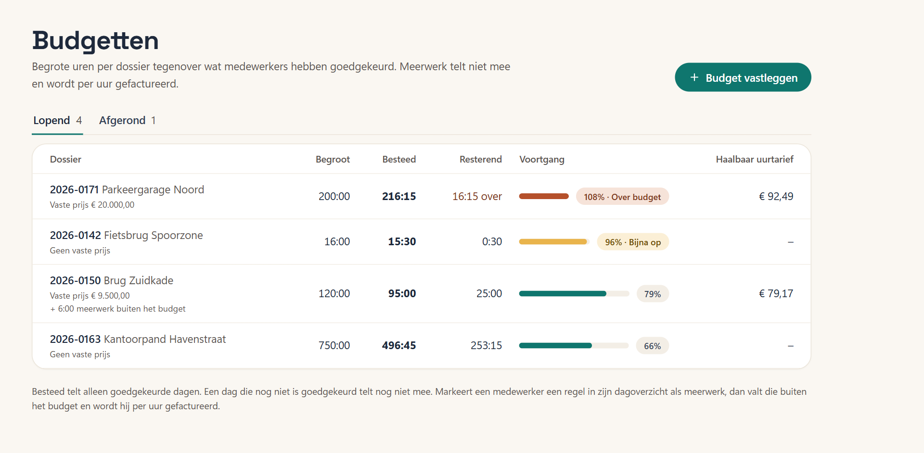Click the '108% · Over budget' badge
The image size is (924, 453).
point(622,197)
